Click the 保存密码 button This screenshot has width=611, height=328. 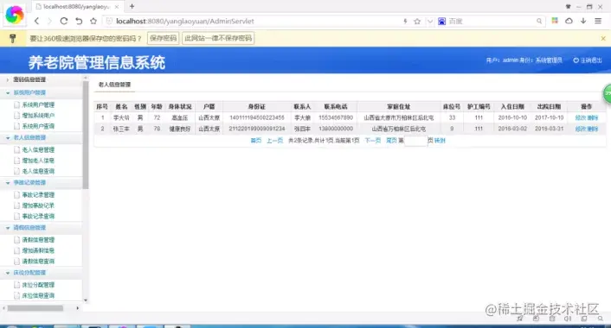point(164,39)
